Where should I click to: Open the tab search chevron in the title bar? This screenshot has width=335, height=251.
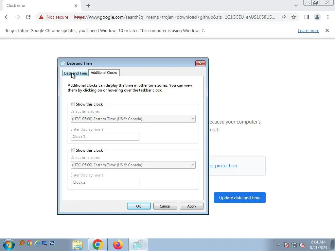coord(296,6)
